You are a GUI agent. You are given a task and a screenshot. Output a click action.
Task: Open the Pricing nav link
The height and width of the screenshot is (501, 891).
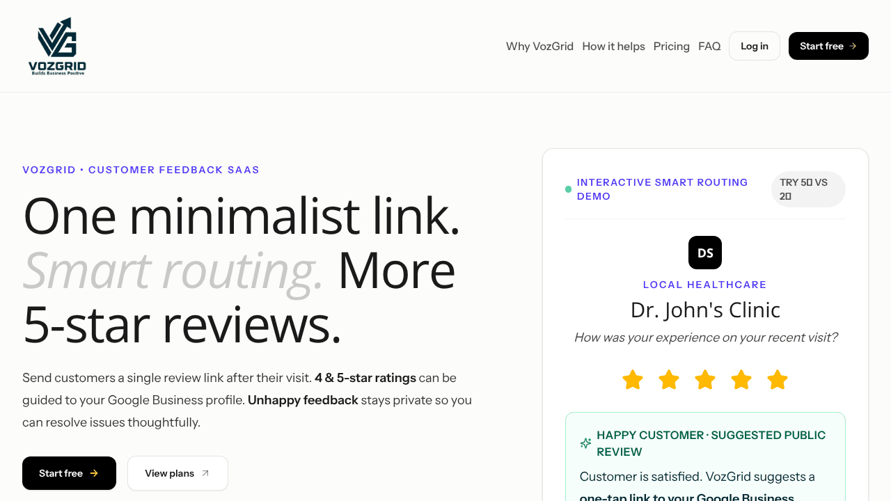pos(672,46)
